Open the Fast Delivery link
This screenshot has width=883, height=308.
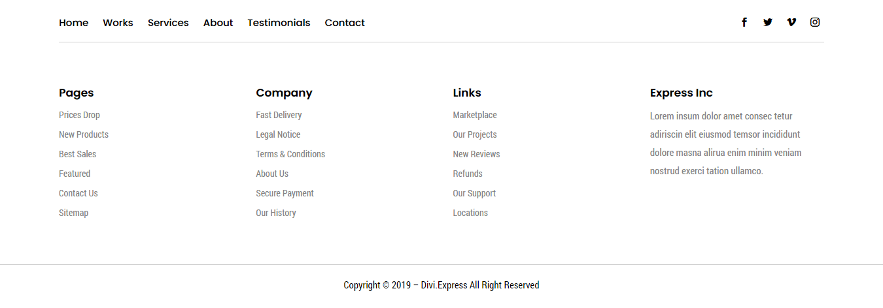pyautogui.click(x=279, y=115)
